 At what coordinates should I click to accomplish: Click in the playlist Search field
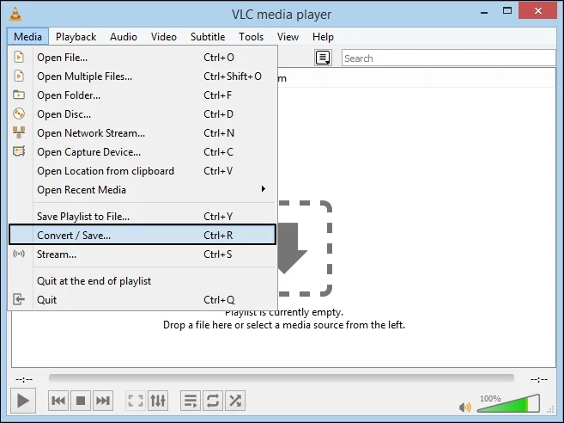coord(448,58)
